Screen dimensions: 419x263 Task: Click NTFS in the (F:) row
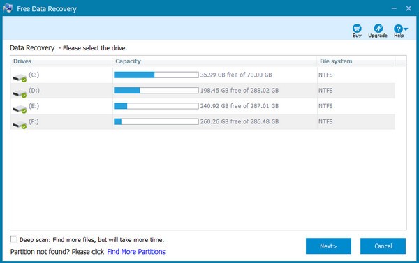[x=325, y=121]
